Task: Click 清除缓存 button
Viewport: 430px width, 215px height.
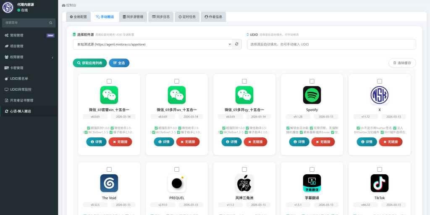Action: 402,63
